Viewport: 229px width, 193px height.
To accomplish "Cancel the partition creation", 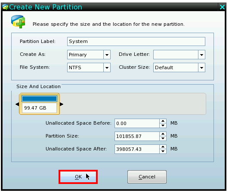I will pos(147,177).
